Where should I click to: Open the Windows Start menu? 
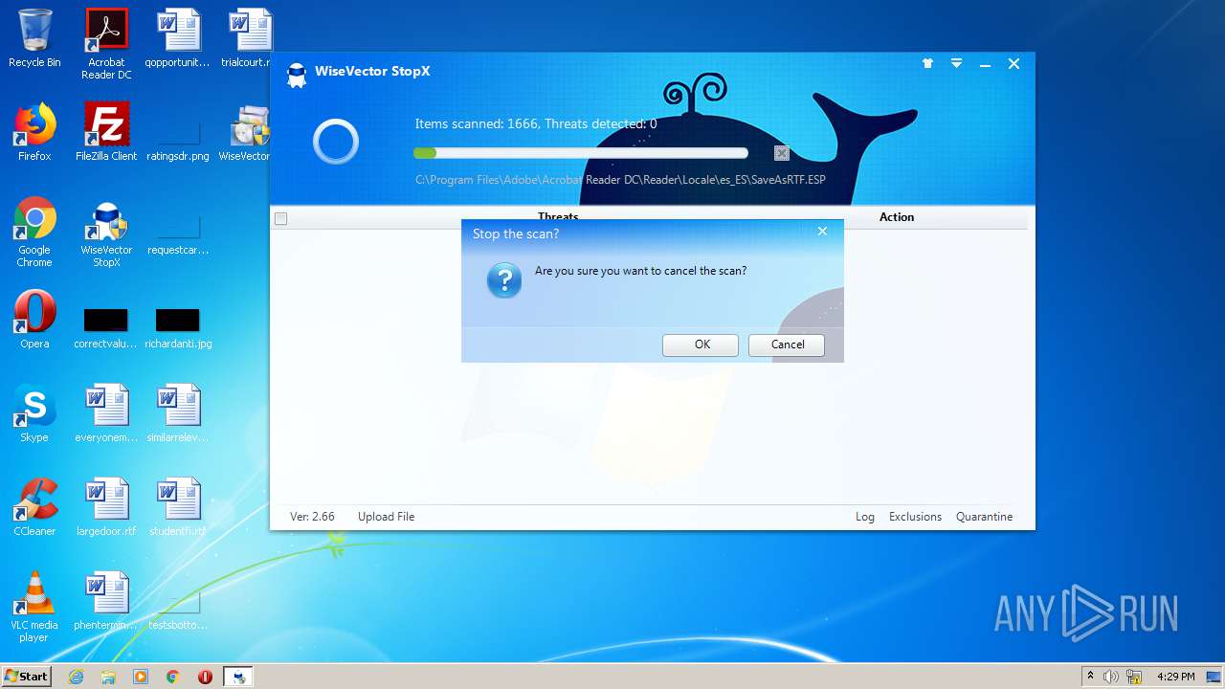[26, 677]
